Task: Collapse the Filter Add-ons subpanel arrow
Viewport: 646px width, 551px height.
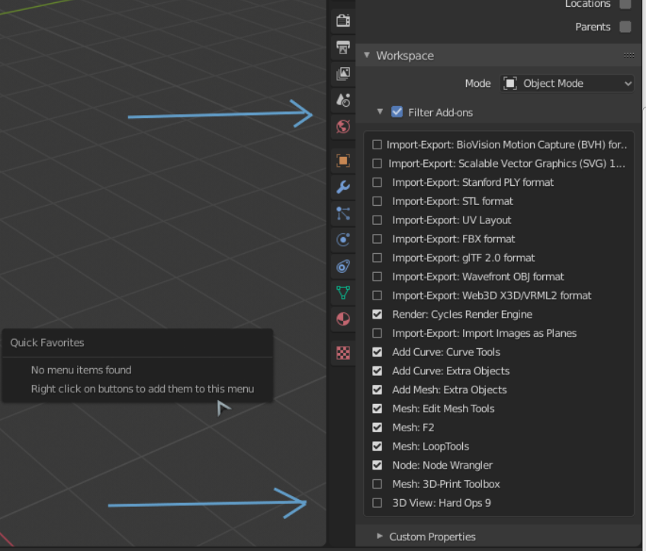Action: (x=380, y=111)
